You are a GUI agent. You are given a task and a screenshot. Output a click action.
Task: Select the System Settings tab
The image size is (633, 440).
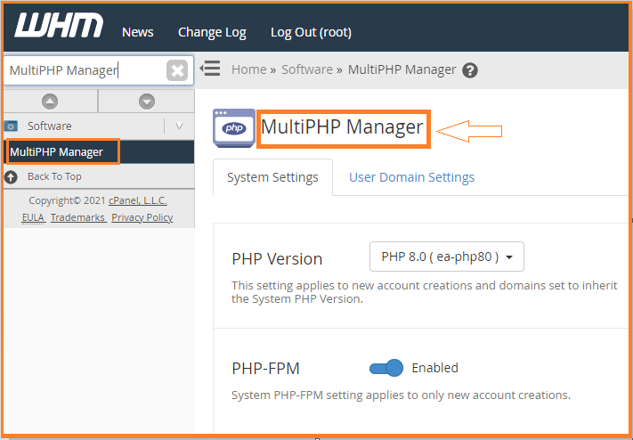click(272, 177)
